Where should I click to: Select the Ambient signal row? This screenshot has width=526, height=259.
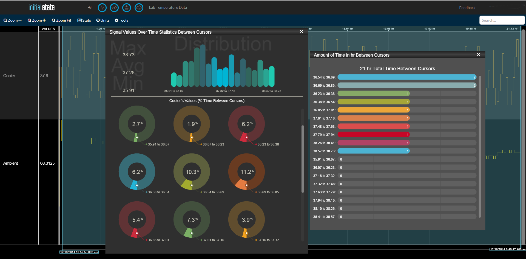click(29, 163)
